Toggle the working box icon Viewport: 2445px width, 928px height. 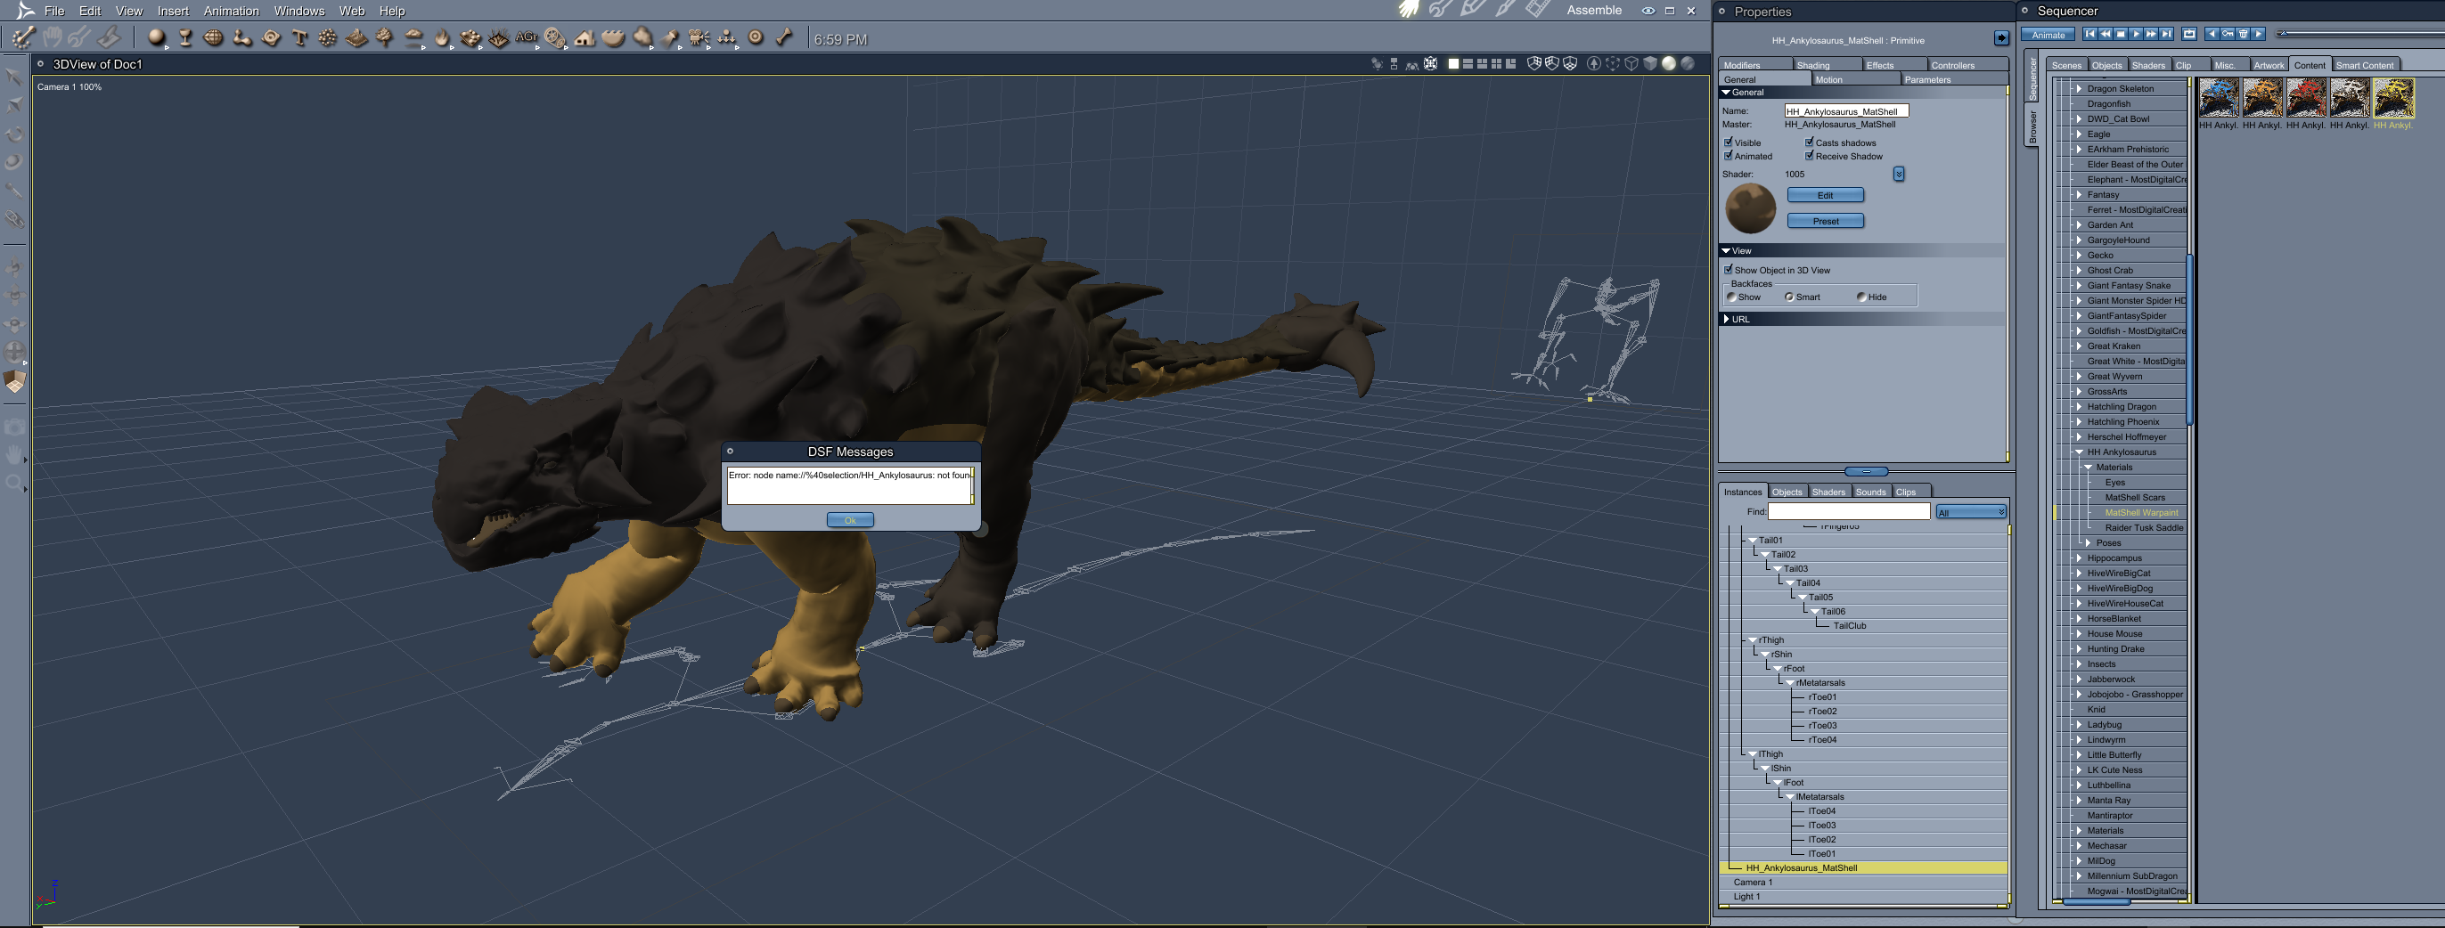14,381
